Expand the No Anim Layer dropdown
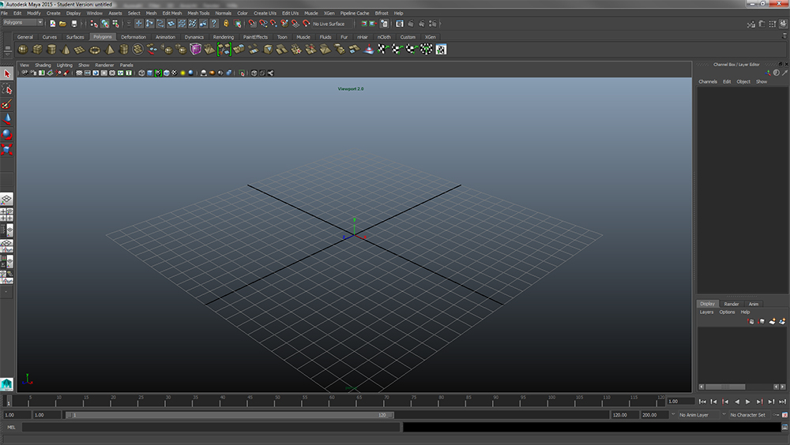 (x=698, y=414)
